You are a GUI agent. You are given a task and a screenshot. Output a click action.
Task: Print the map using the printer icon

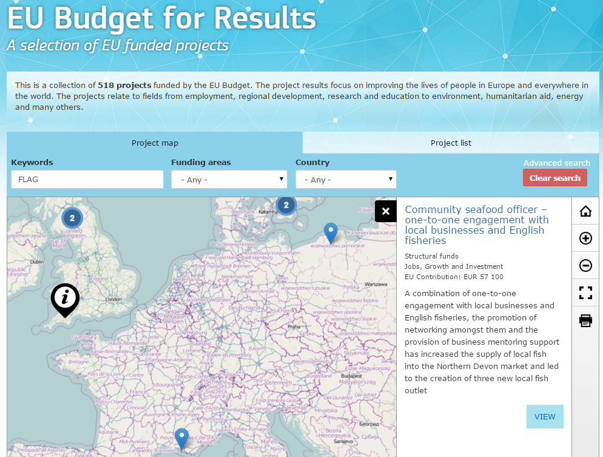[x=585, y=320]
